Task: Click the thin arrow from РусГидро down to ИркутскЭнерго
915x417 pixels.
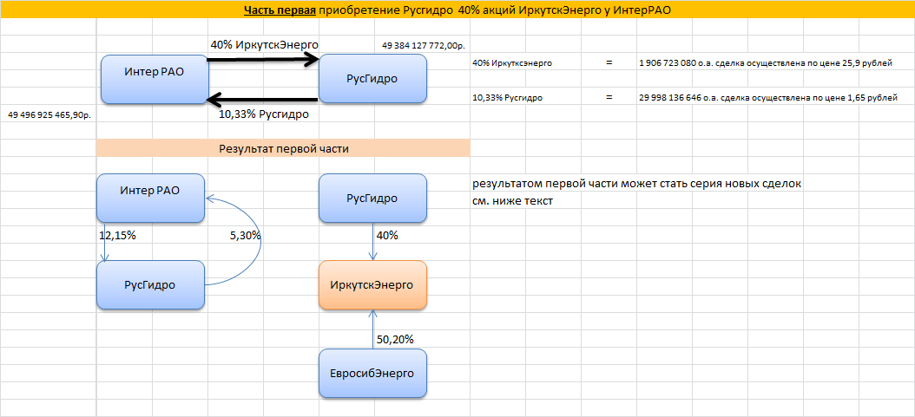Action: click(x=373, y=242)
